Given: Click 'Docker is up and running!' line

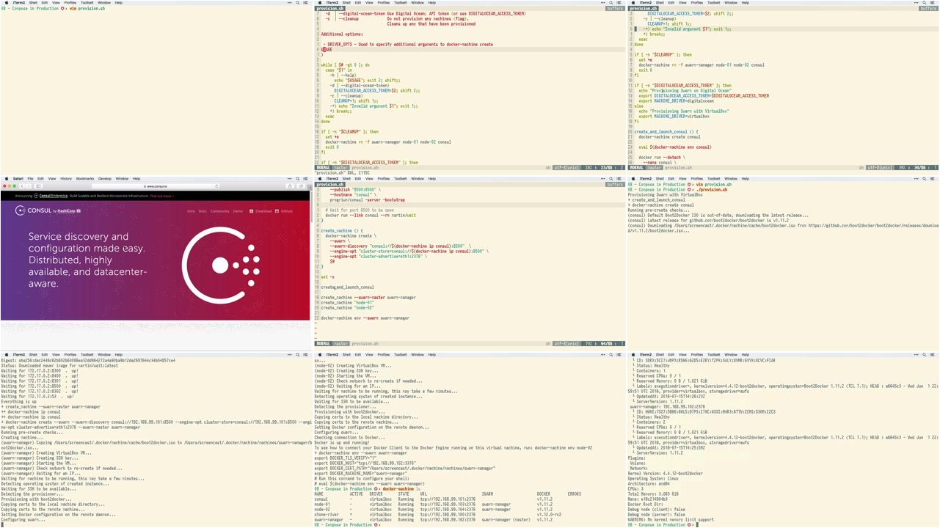Looking at the screenshot, I should point(341,442).
